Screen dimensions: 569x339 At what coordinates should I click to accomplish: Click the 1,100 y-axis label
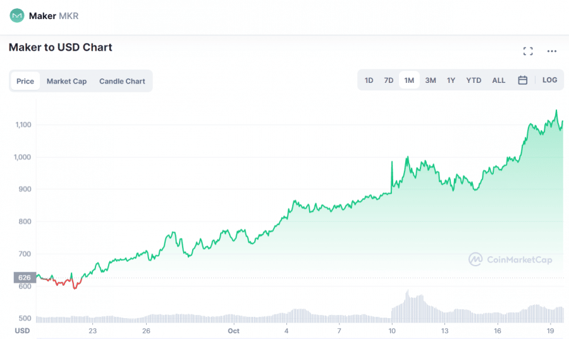click(x=23, y=125)
